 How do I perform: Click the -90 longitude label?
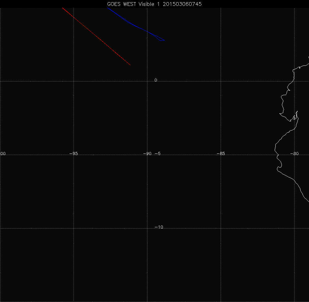tap(147, 154)
